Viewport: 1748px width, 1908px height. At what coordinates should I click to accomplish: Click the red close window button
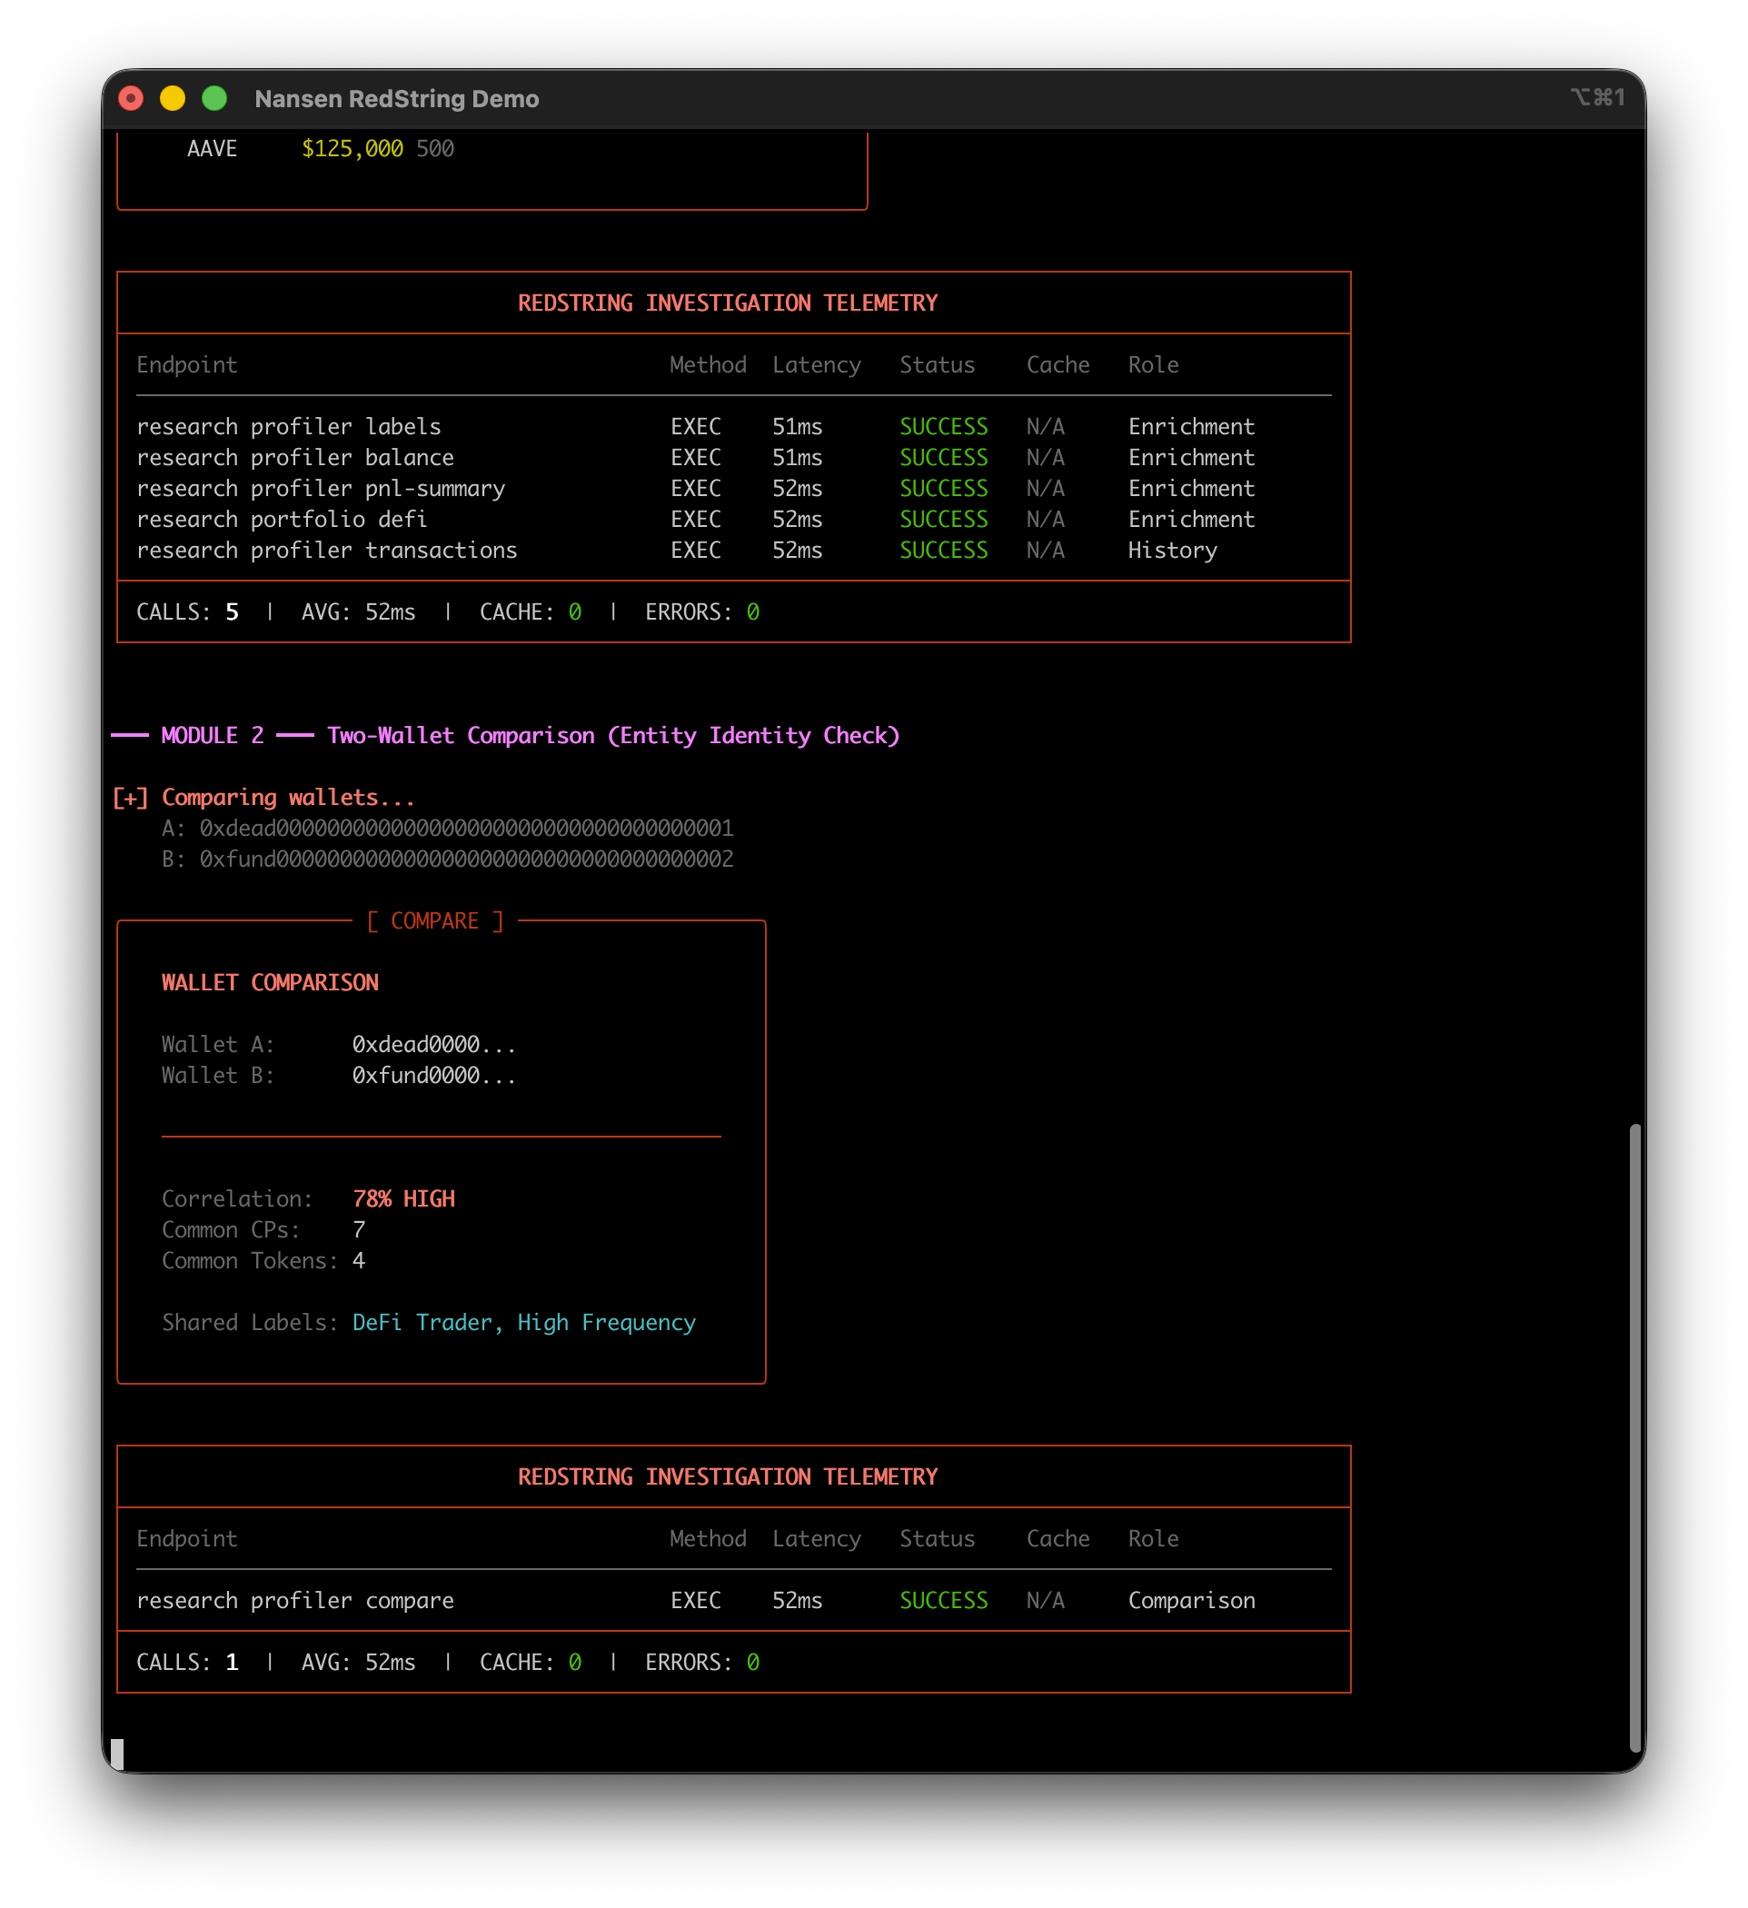[x=131, y=98]
